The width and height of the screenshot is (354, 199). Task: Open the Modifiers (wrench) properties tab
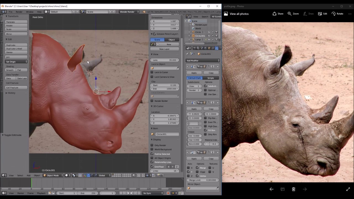click(x=217, y=48)
